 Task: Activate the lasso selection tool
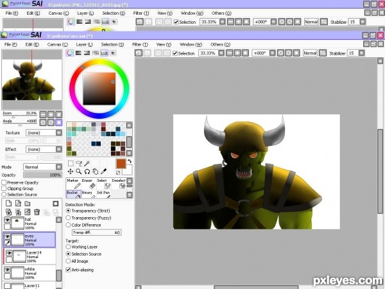[x=79, y=163]
